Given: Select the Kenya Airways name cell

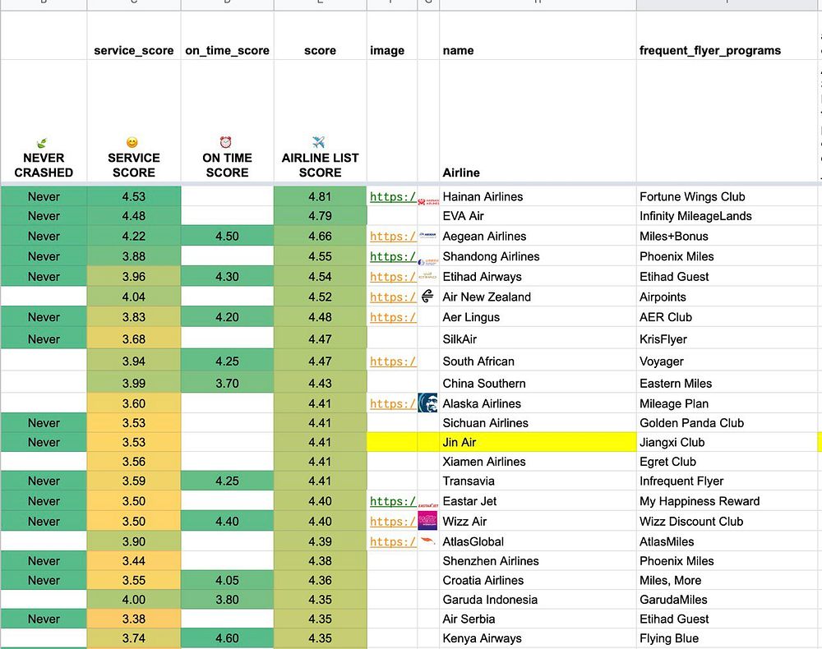Looking at the screenshot, I should [x=538, y=638].
